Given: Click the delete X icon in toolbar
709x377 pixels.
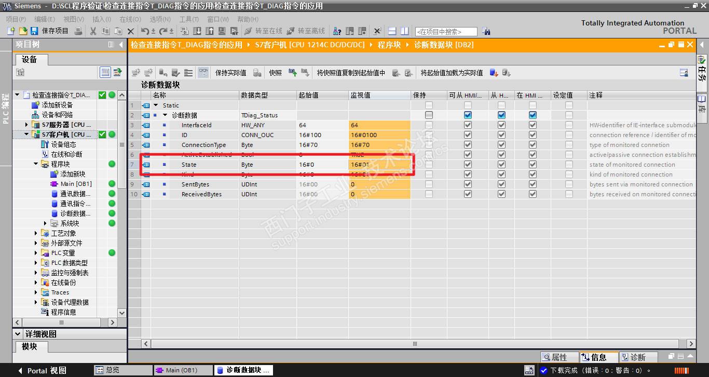Looking at the screenshot, I should pos(131,31).
